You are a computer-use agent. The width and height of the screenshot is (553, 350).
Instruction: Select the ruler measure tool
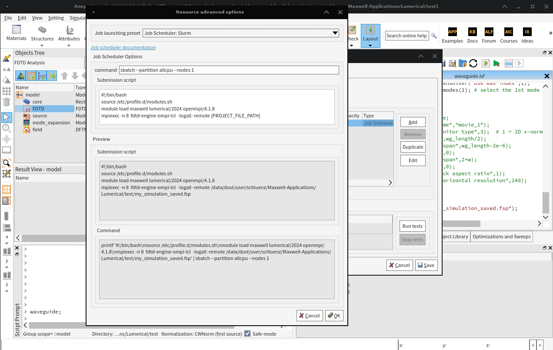click(x=7, y=150)
